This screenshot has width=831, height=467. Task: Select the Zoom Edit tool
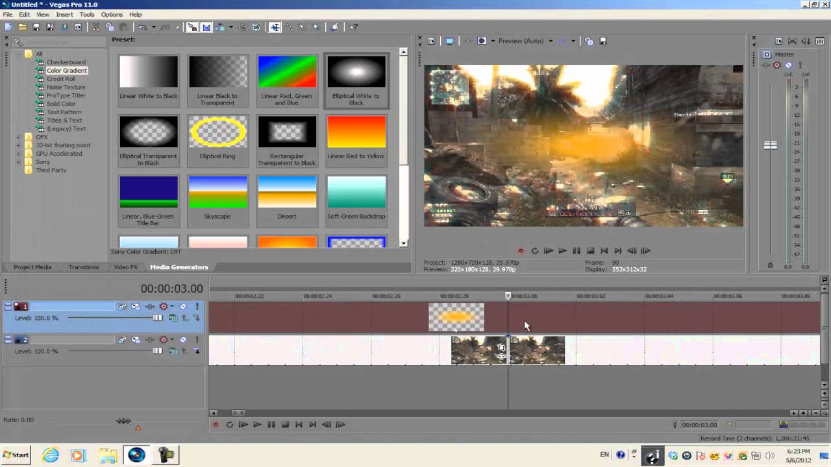[316, 27]
